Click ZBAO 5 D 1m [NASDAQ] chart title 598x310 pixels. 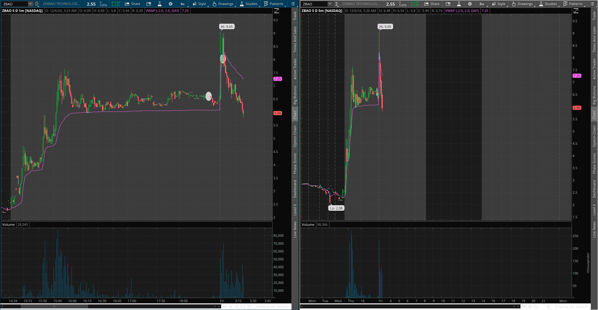tap(22, 11)
